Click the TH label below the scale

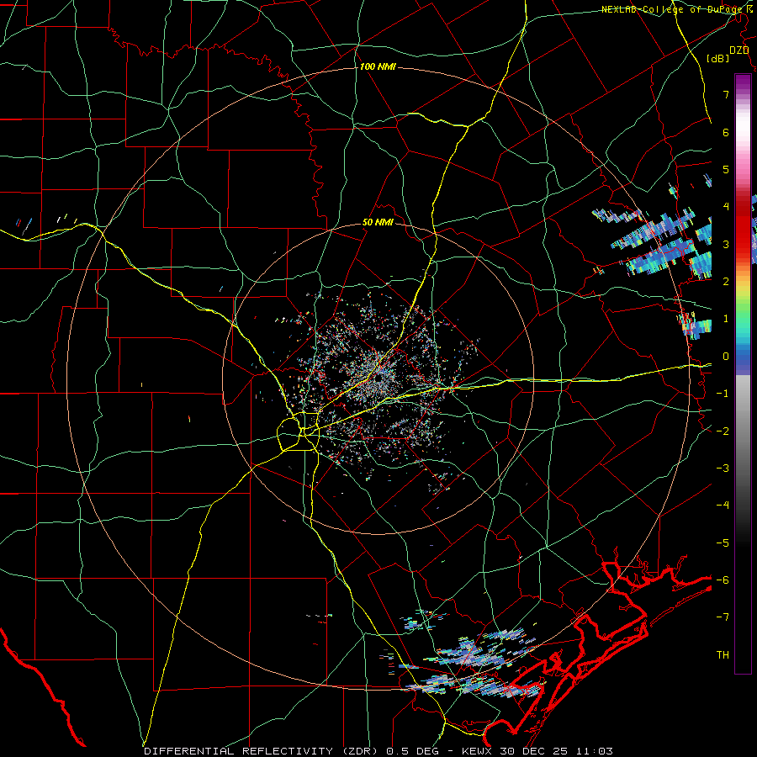click(723, 655)
